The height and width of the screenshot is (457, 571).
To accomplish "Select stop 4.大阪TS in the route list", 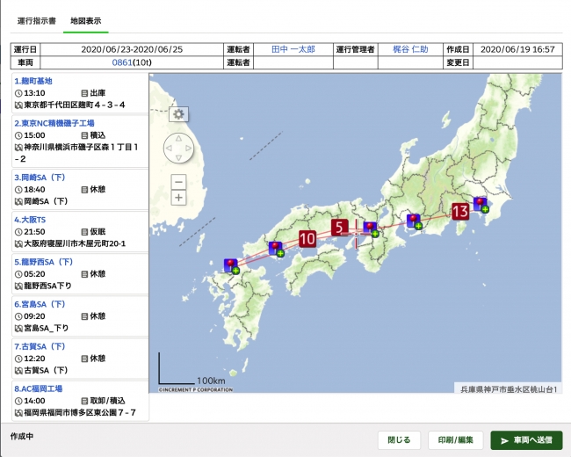I will point(31,219).
